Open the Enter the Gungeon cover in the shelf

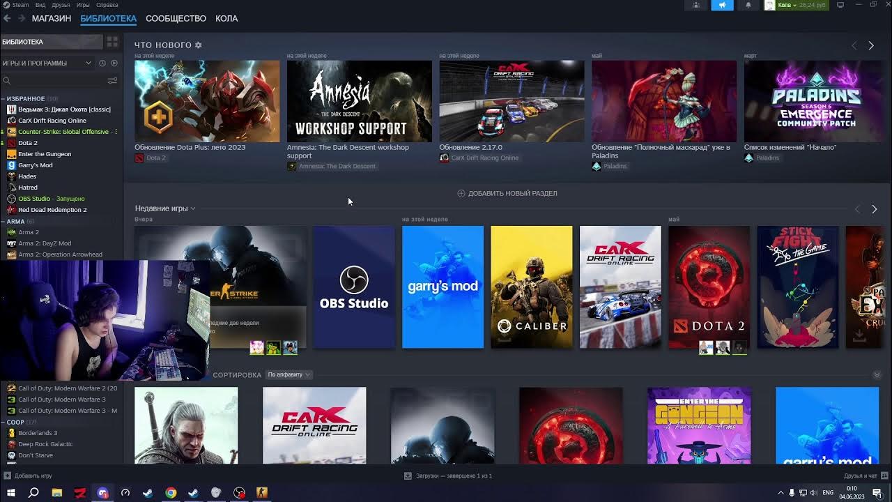[x=699, y=425]
